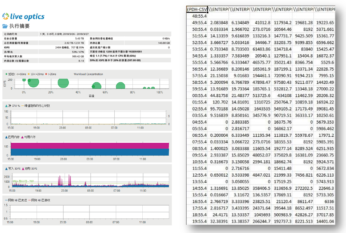Screen dimensions: 346x233
Task: Select the 00:55.4 timestamp cell
Action: click(197, 95)
